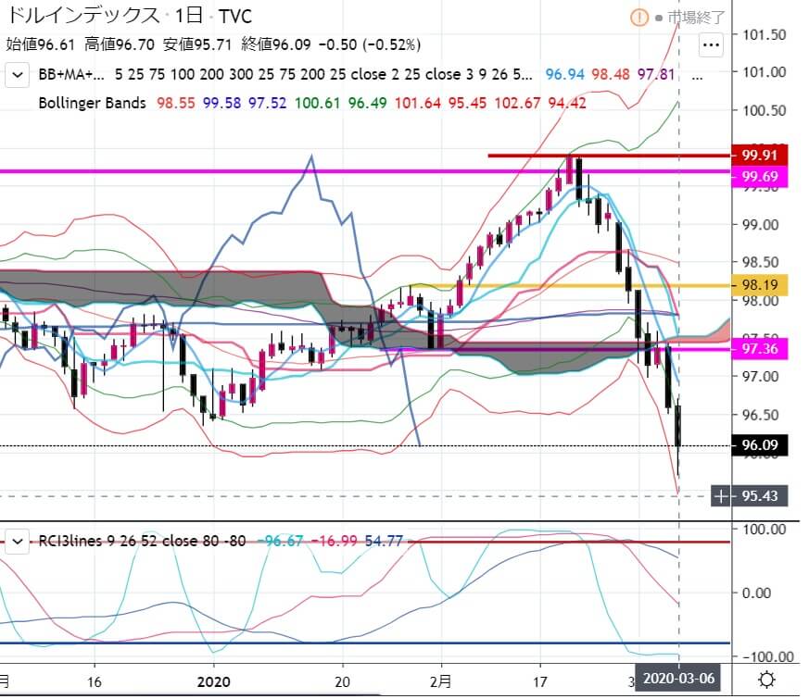Click the Bollinger Bands 98.55 value

[x=176, y=104]
